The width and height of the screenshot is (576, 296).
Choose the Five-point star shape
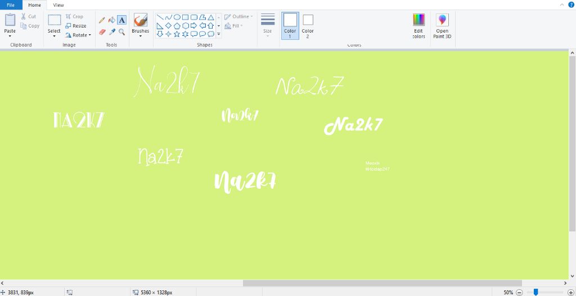[x=177, y=34]
